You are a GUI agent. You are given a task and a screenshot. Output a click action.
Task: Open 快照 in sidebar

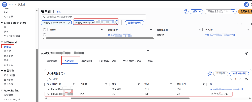coord(6,32)
